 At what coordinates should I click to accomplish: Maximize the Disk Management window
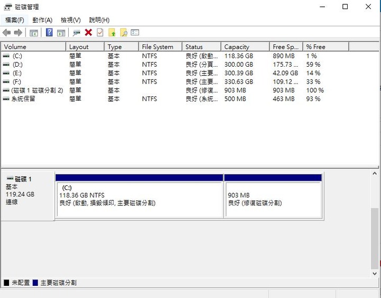(345, 7)
